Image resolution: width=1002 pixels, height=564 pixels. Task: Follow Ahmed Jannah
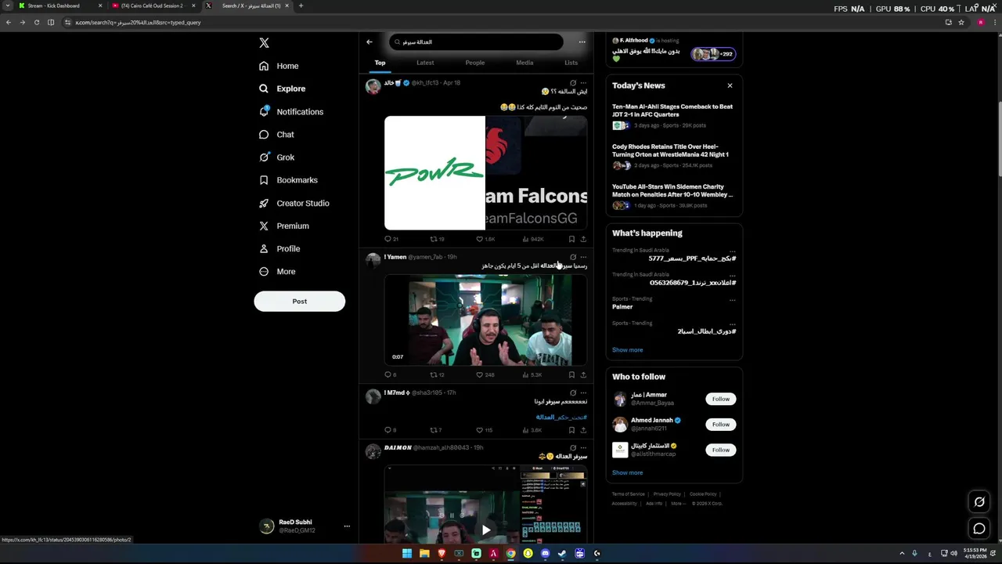click(x=721, y=425)
